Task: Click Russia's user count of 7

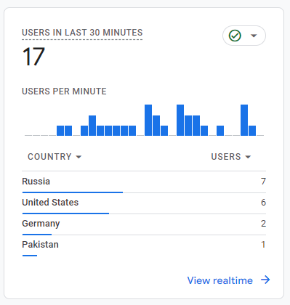Action: tap(263, 182)
